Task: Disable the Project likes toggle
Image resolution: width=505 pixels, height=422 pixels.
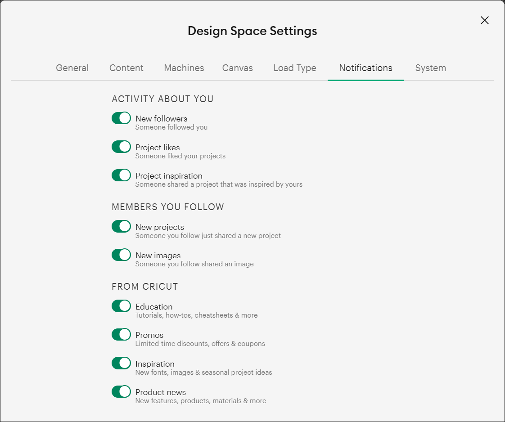Action: pos(121,147)
